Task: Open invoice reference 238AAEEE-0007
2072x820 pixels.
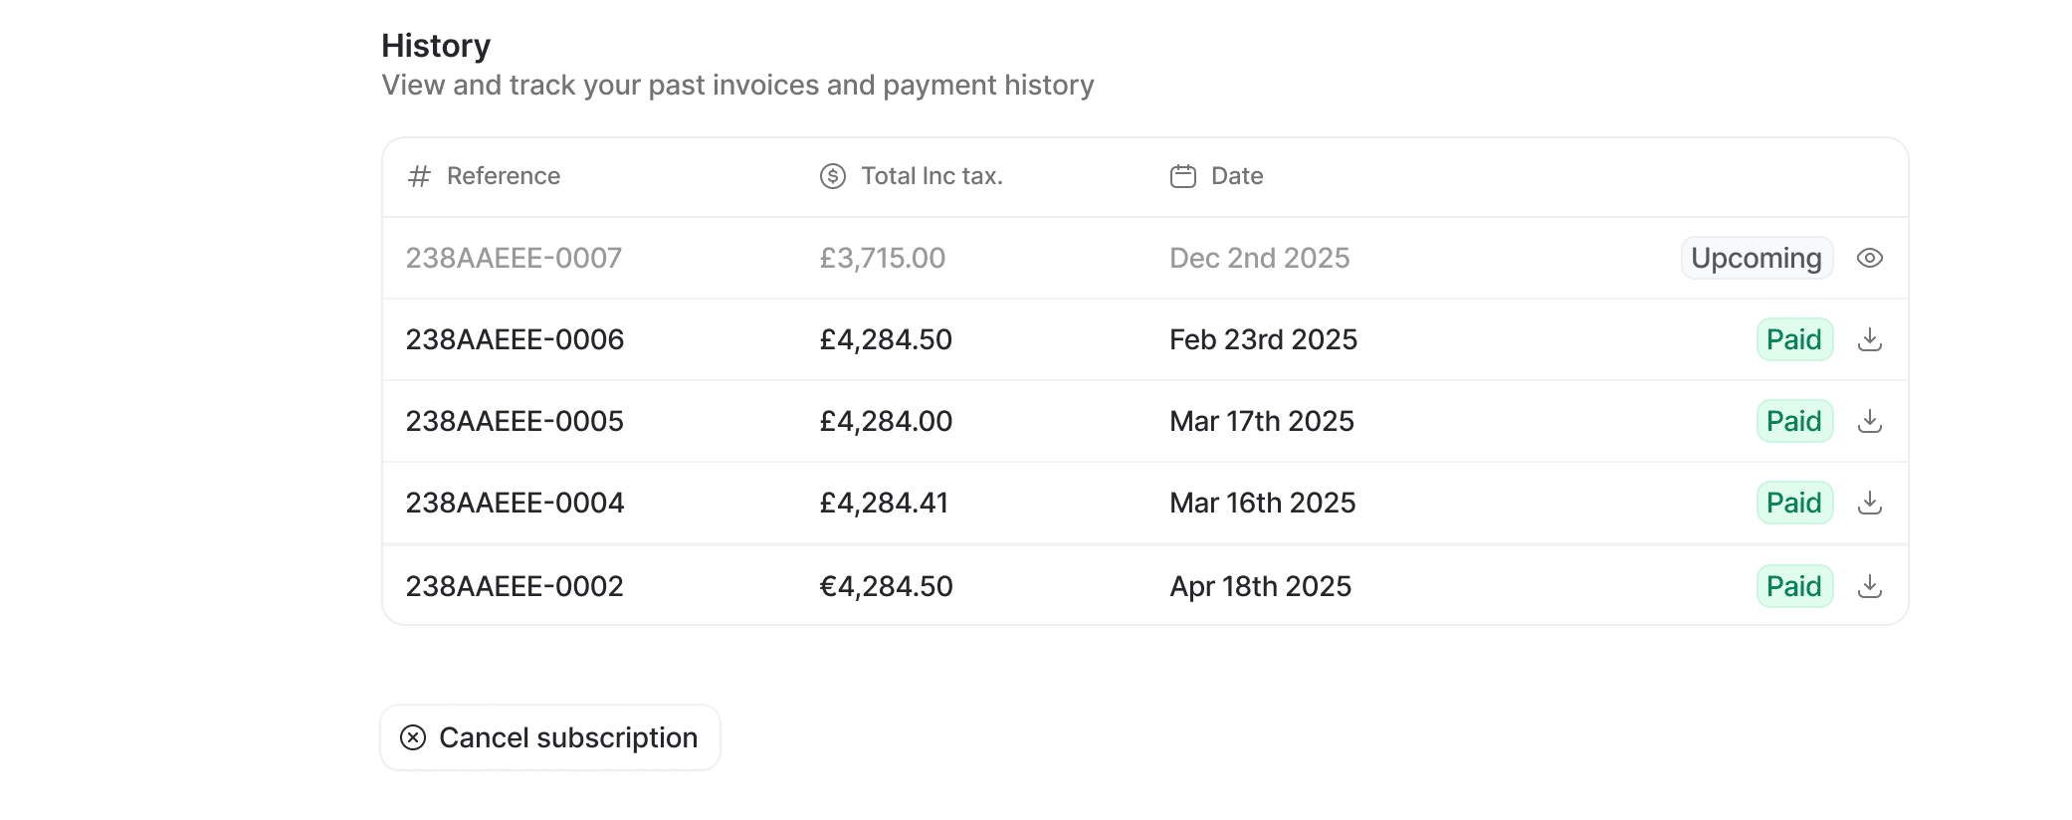Action: point(514,258)
